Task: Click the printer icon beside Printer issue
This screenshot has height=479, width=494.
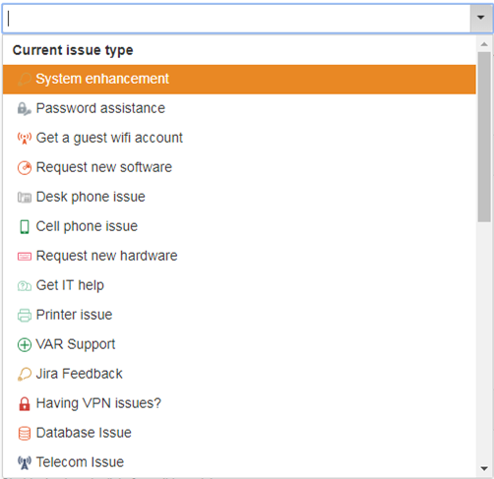Action: point(25,315)
